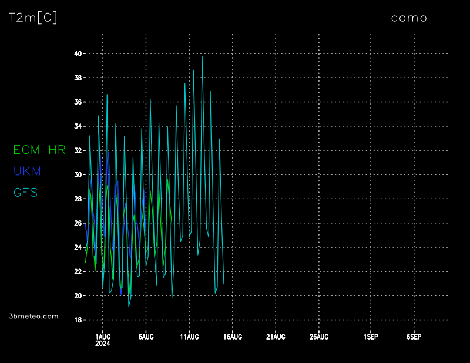470x363 pixels.
Task: Select the 1AUG date axis marker
Action: (x=103, y=337)
